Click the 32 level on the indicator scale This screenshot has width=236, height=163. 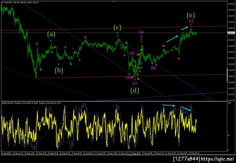pyautogui.click(x=229, y=135)
